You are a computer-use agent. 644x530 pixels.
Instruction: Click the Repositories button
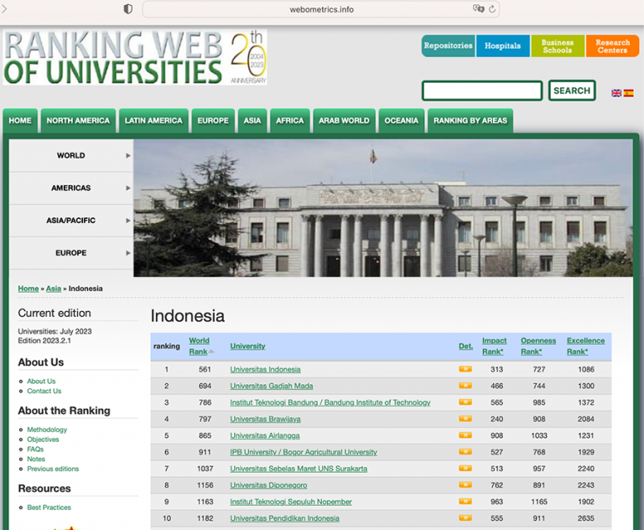[448, 45]
